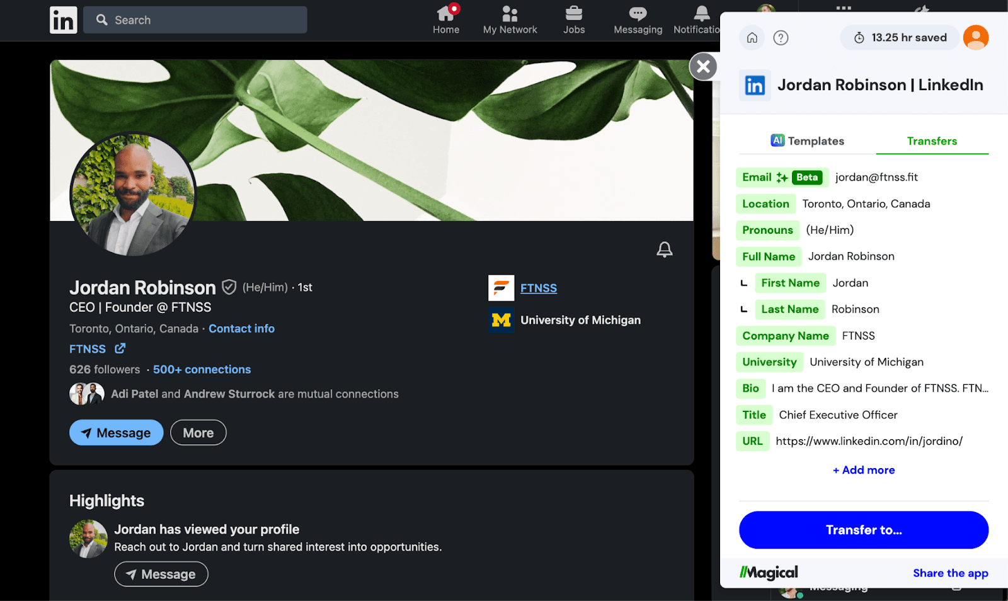Click the Magical logo in the footer
This screenshot has width=1008, height=601.
769,573
